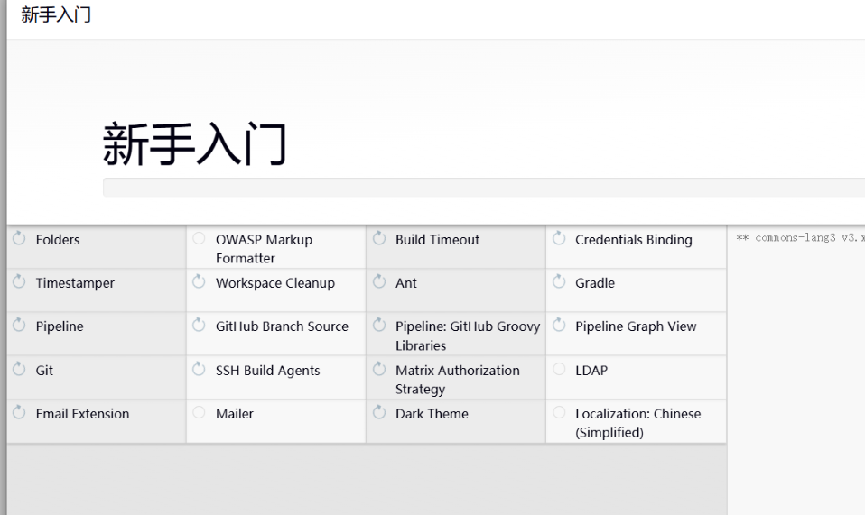Click the LDAP pending status icon
The image size is (865, 515).
559,369
